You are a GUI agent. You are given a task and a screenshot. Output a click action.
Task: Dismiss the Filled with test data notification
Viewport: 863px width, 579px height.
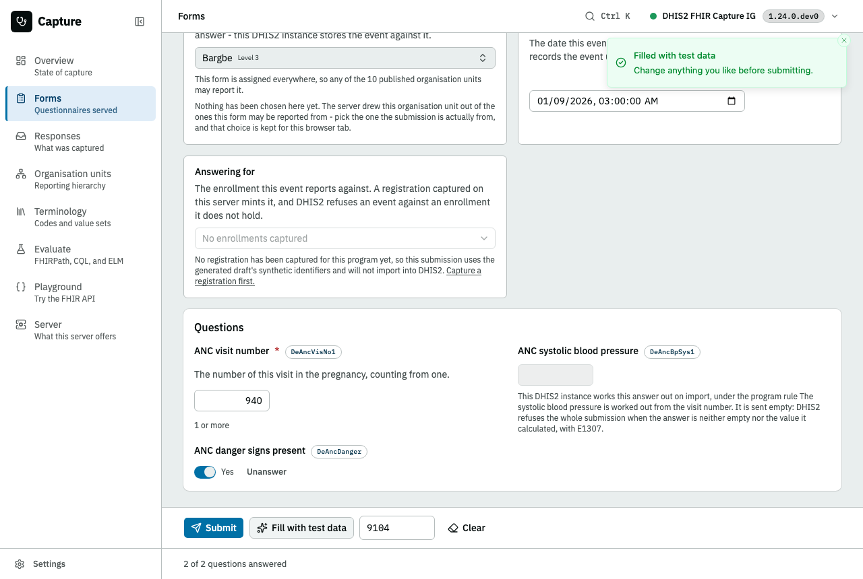pos(844,40)
